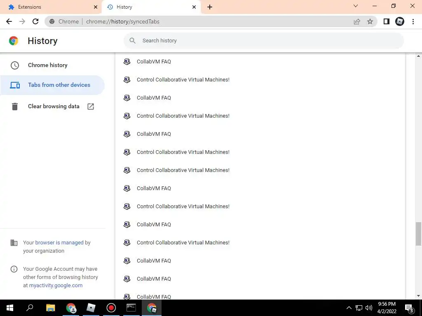Switch to the Extensions tab
Screen dimensions: 422x316
click(x=51, y=7)
